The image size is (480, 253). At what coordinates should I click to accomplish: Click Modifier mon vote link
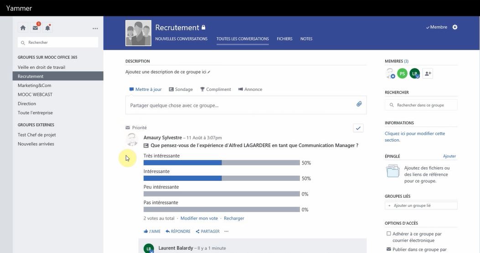pyautogui.click(x=199, y=218)
